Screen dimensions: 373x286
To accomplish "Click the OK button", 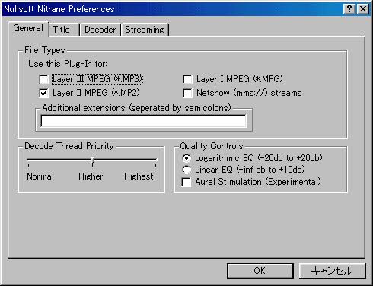I will coord(260,271).
